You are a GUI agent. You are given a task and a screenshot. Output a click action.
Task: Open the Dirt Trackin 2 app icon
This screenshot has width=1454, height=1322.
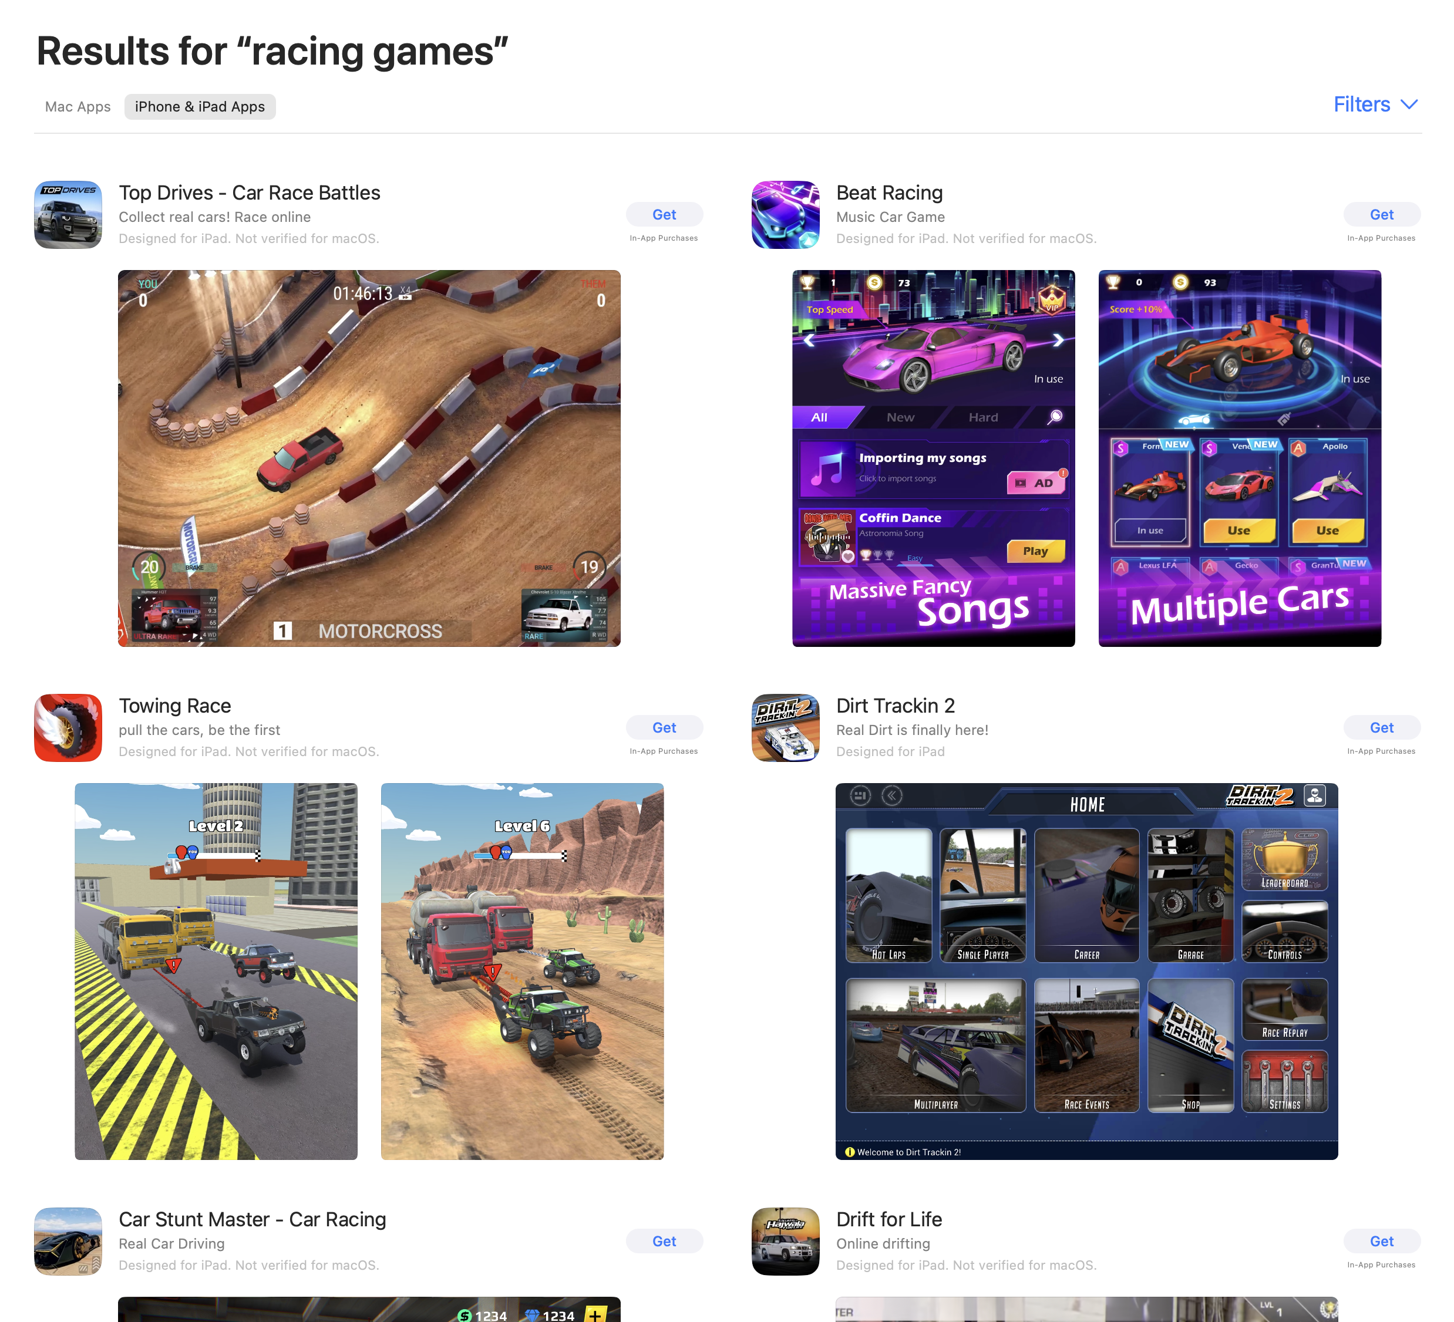[785, 728]
